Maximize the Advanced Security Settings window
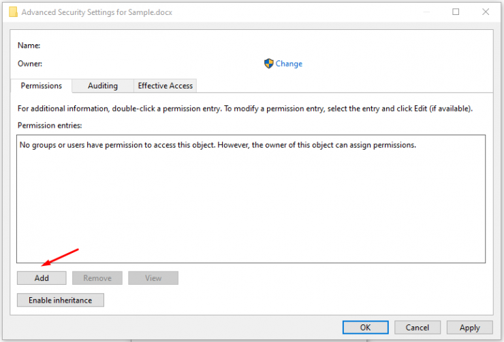This screenshot has width=504, height=342. pyautogui.click(x=456, y=12)
